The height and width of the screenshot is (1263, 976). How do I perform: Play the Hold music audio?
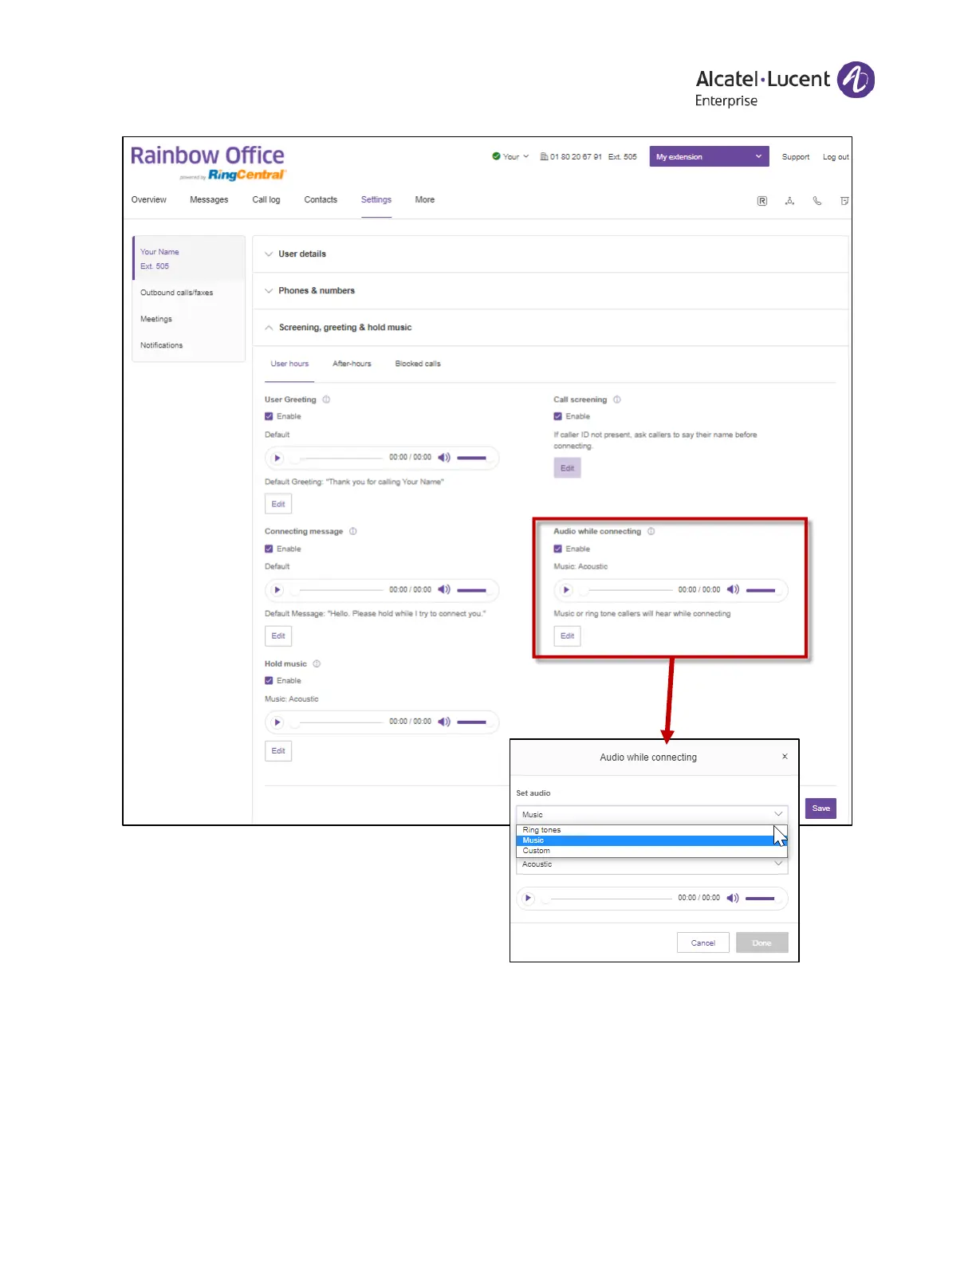pyautogui.click(x=277, y=722)
